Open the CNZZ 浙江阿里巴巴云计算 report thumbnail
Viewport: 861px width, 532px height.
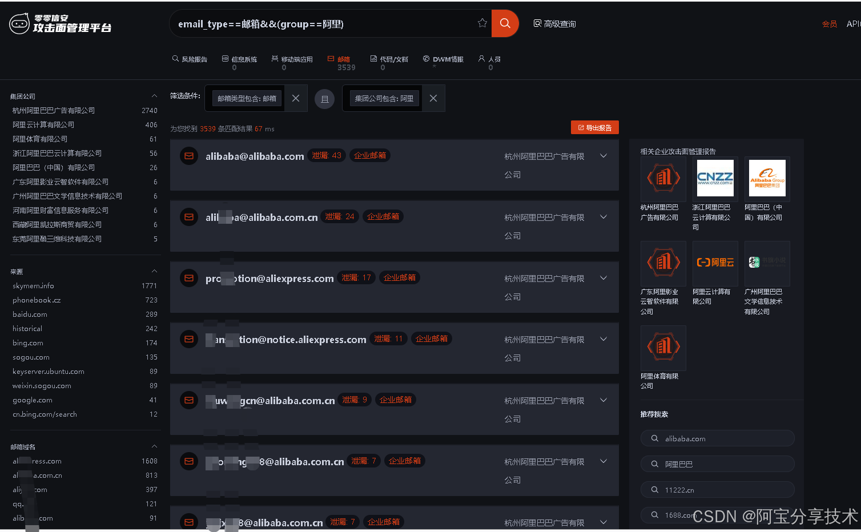tap(715, 179)
